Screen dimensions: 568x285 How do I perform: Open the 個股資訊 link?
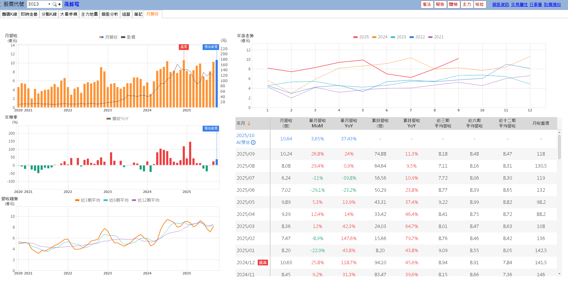[500, 5]
